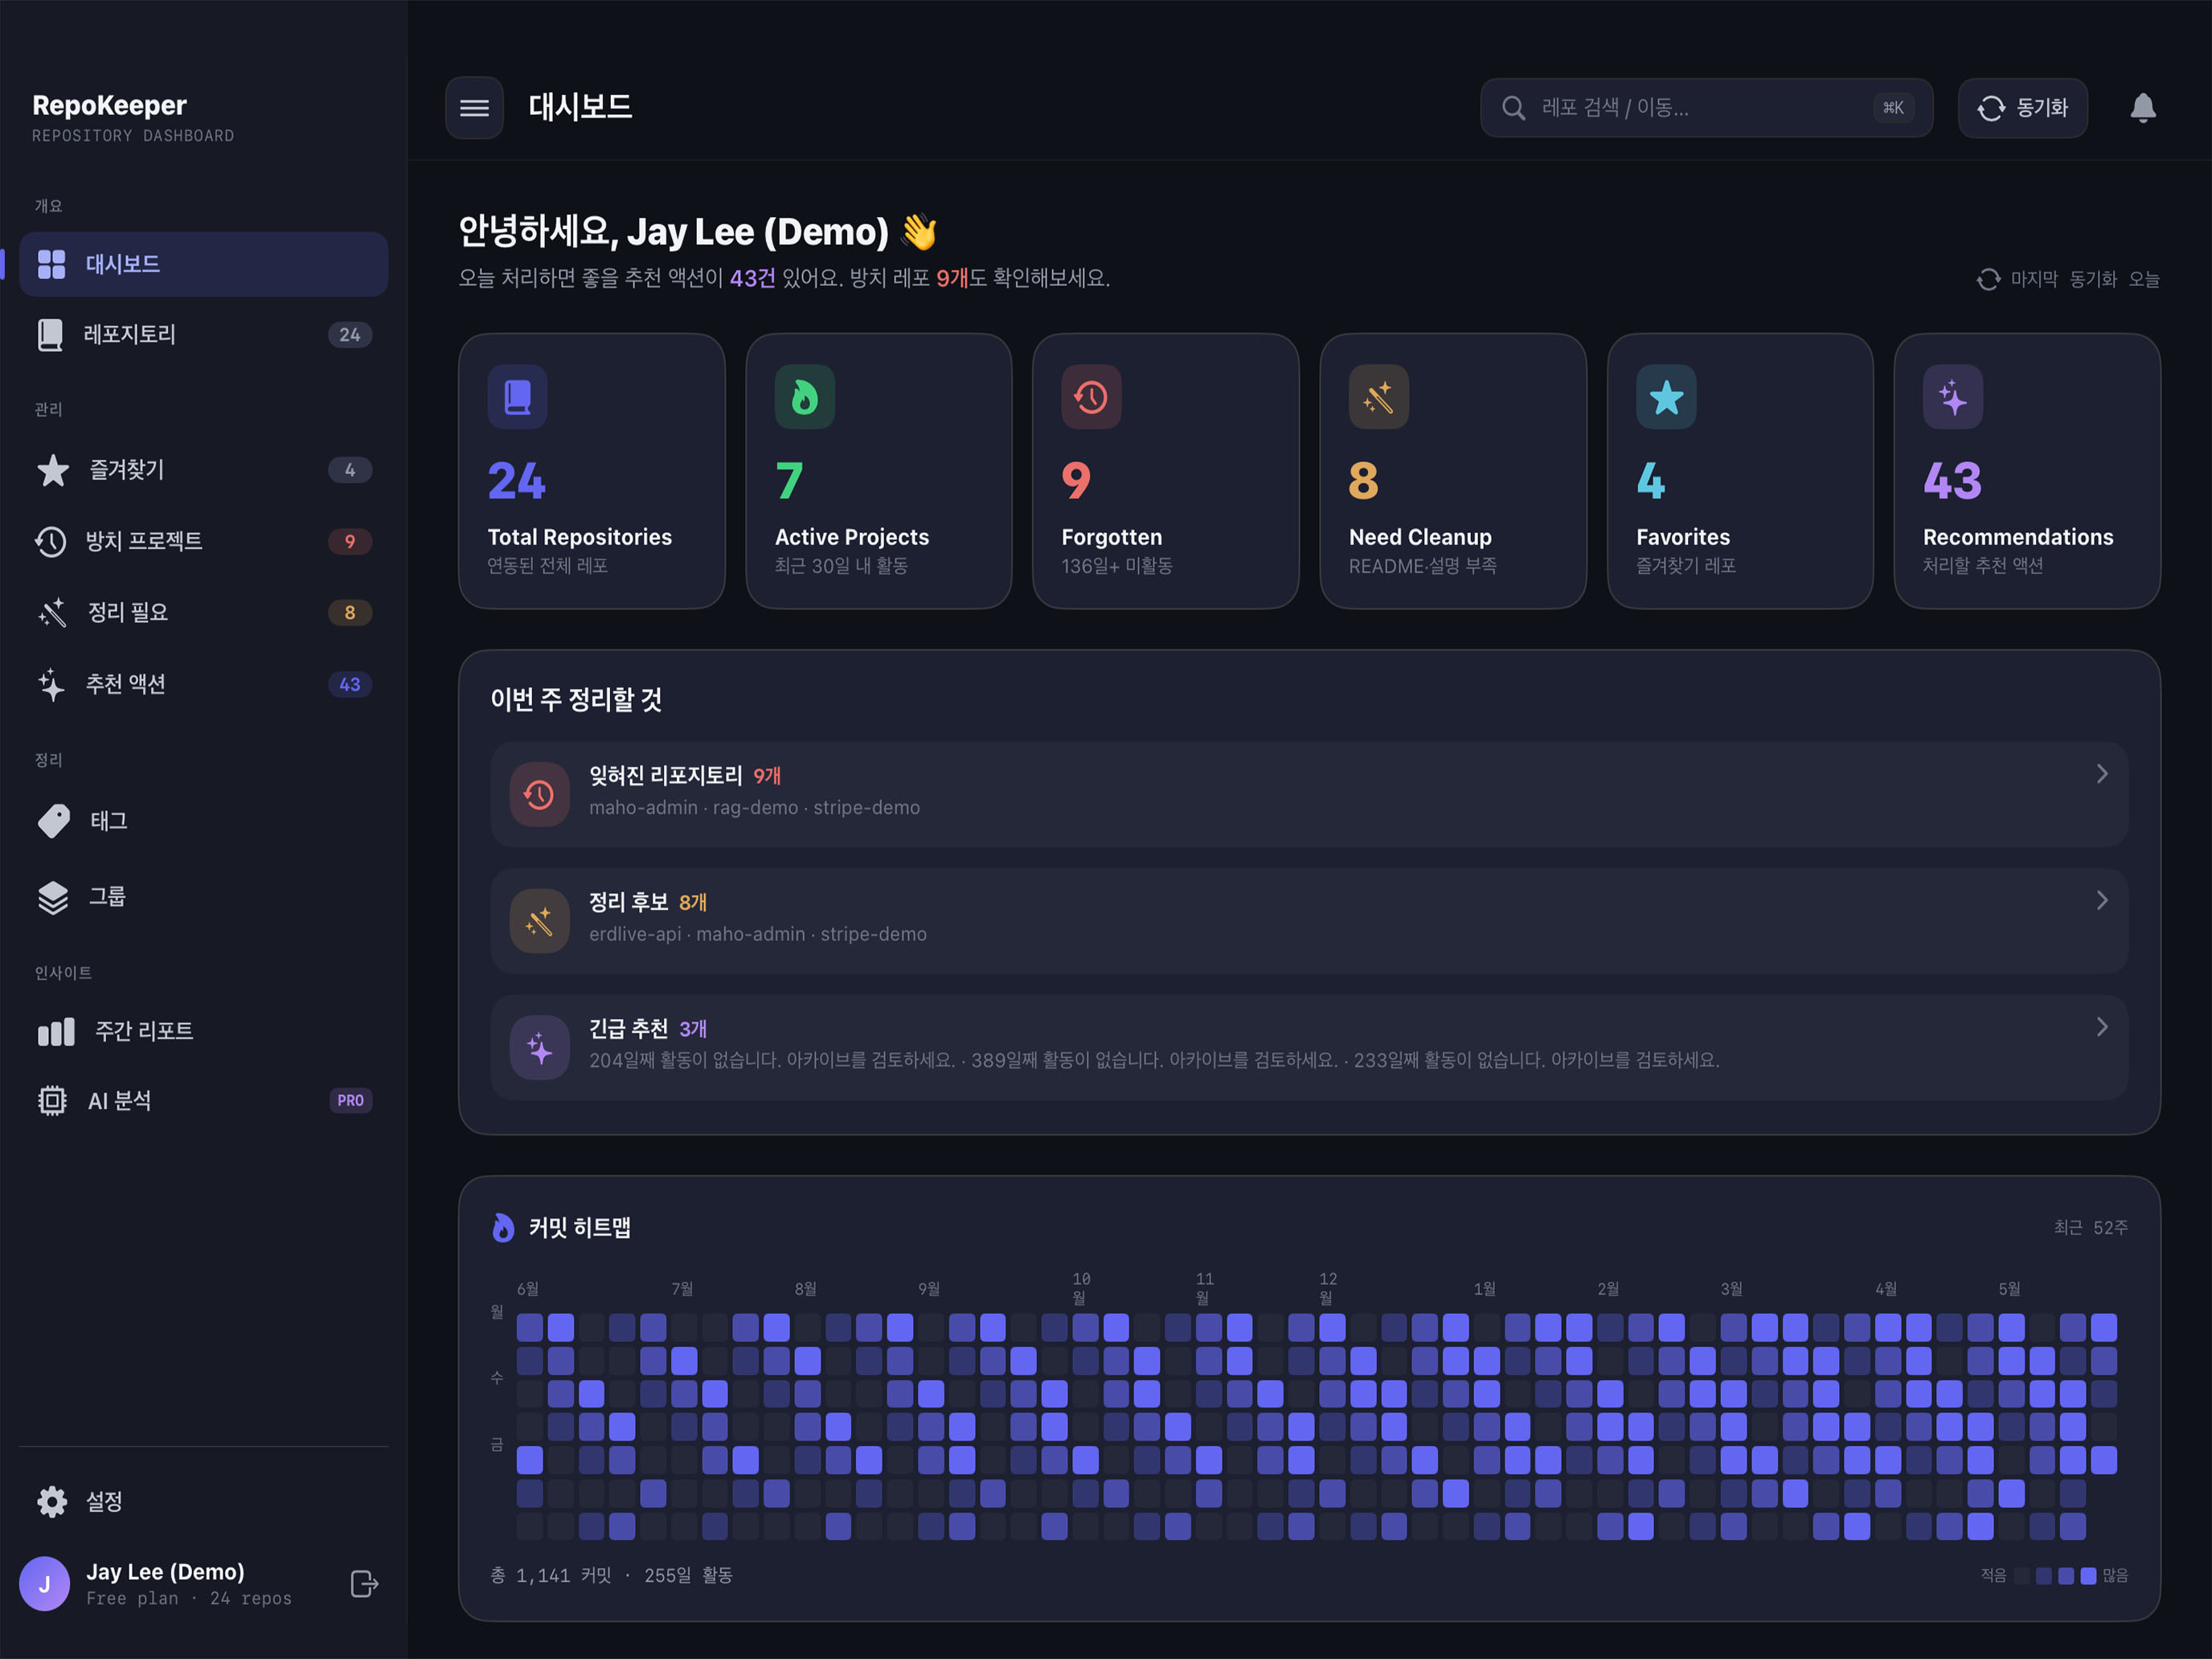Select 방치 프로젝트 in the sidebar
This screenshot has height=1659, width=2212.
click(204, 541)
